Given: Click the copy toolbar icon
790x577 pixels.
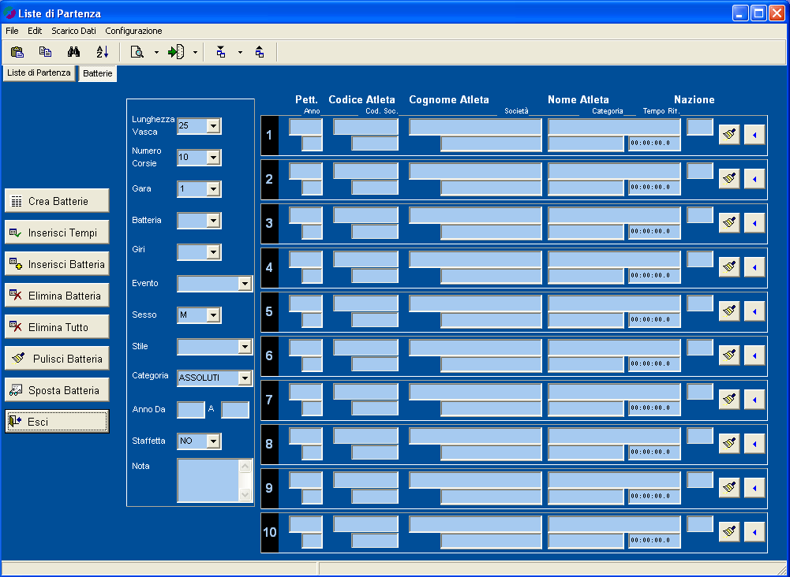Looking at the screenshot, I should tap(46, 52).
